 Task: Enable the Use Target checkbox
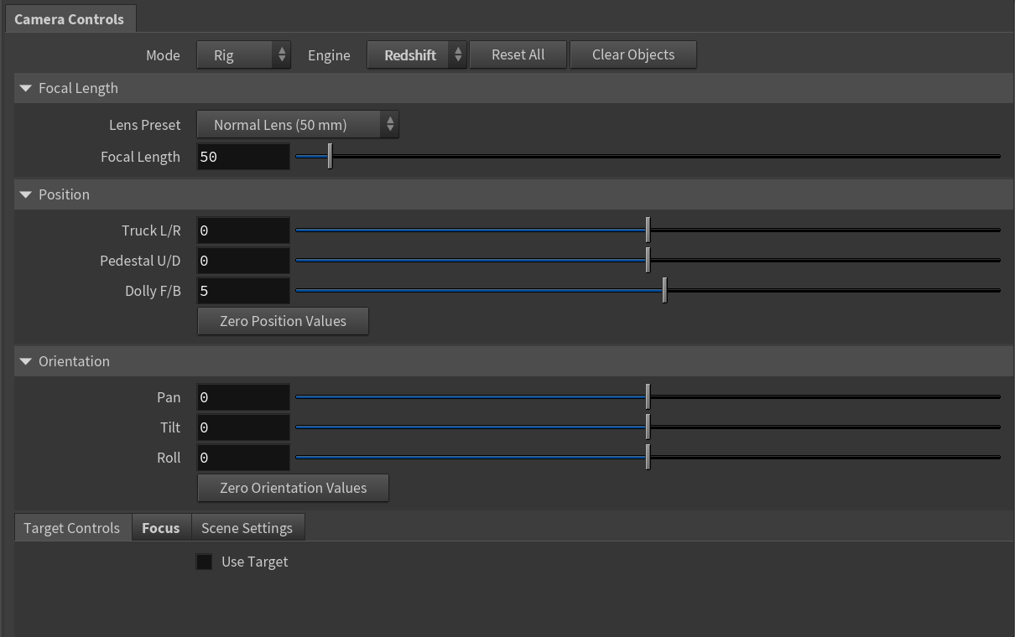(204, 562)
